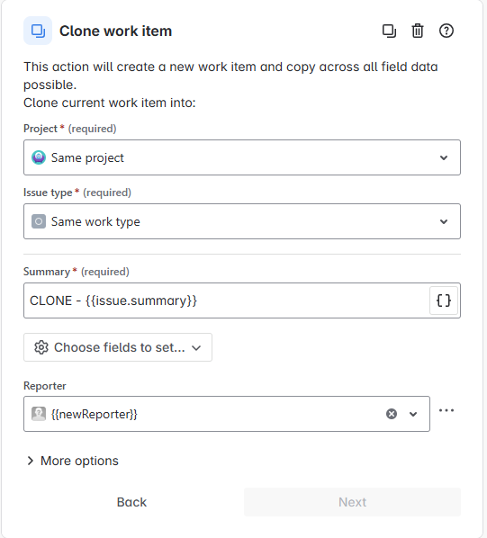Image resolution: width=487 pixels, height=538 pixels.
Task: Click the duplicate component icon in header
Action: 389,31
